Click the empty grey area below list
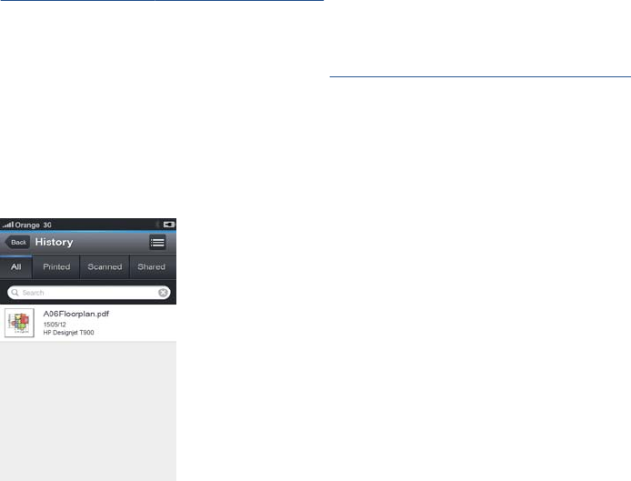 [x=88, y=411]
